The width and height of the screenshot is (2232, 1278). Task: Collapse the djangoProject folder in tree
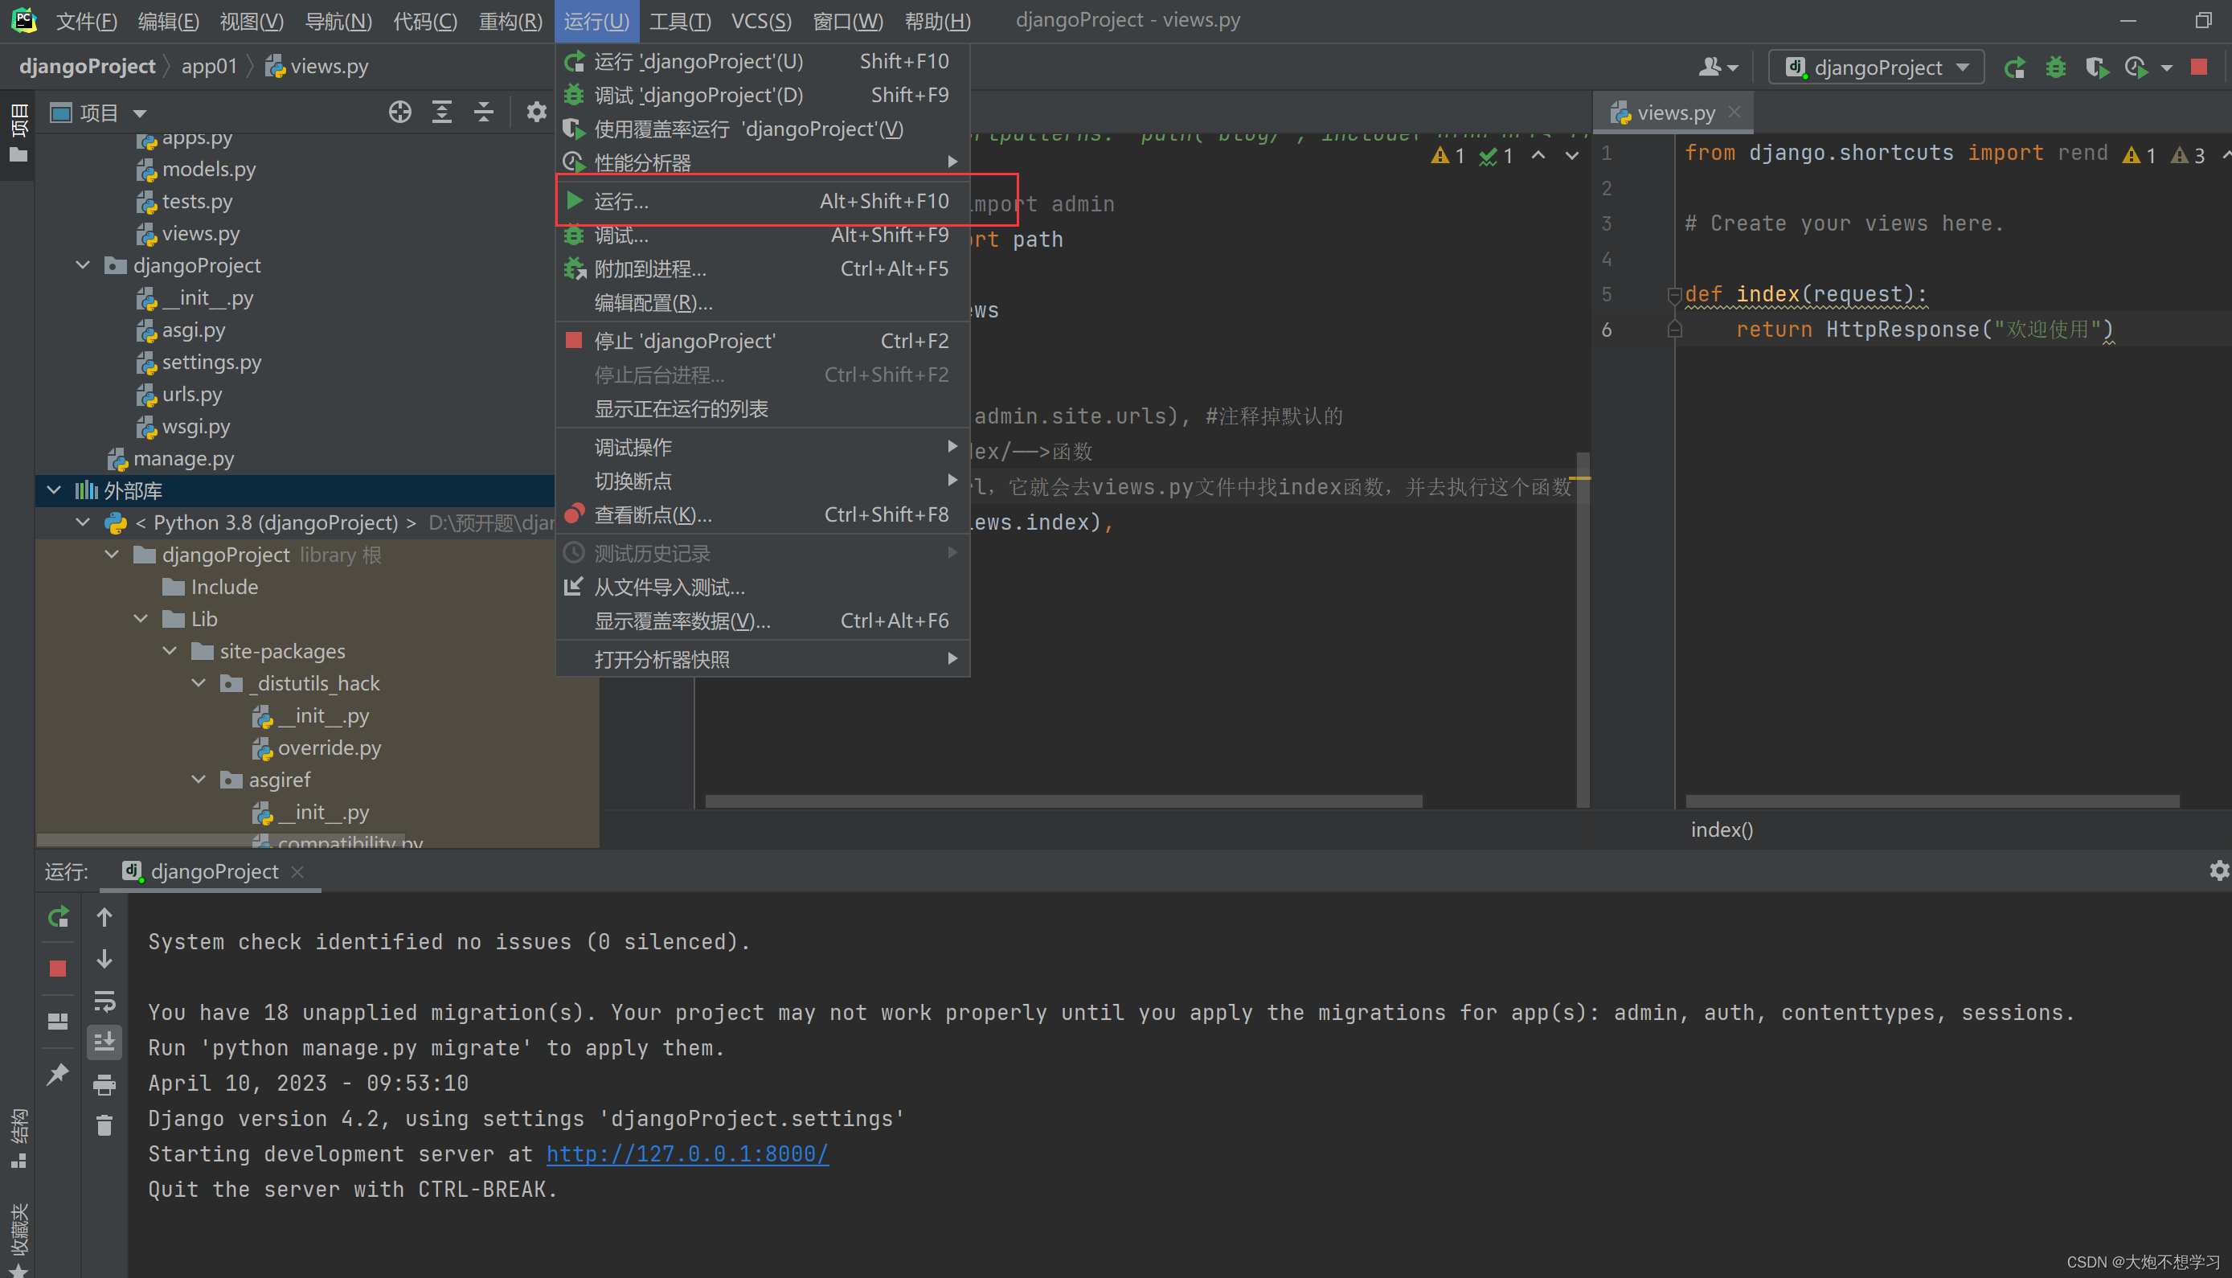(x=83, y=265)
